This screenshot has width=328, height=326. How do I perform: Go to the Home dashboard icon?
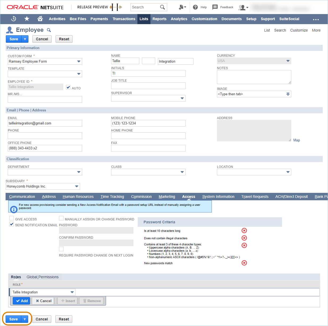pyautogui.click(x=40, y=19)
